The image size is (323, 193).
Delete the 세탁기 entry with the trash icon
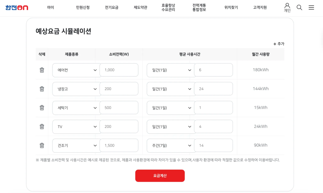41,107
